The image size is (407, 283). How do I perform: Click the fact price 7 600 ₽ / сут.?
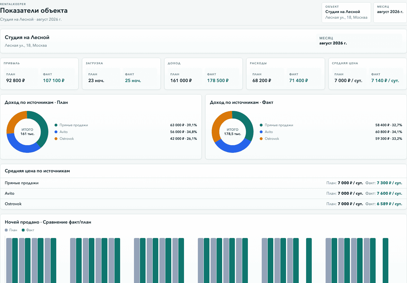pyautogui.click(x=389, y=194)
